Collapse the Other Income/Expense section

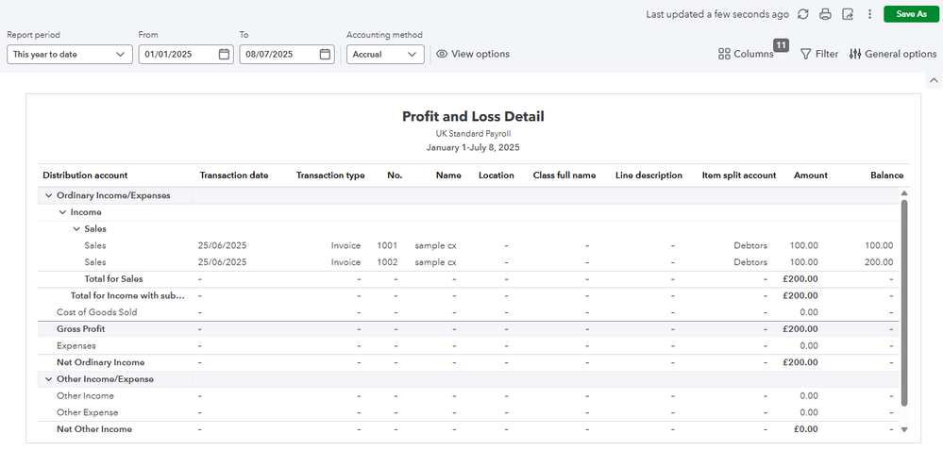[48, 379]
